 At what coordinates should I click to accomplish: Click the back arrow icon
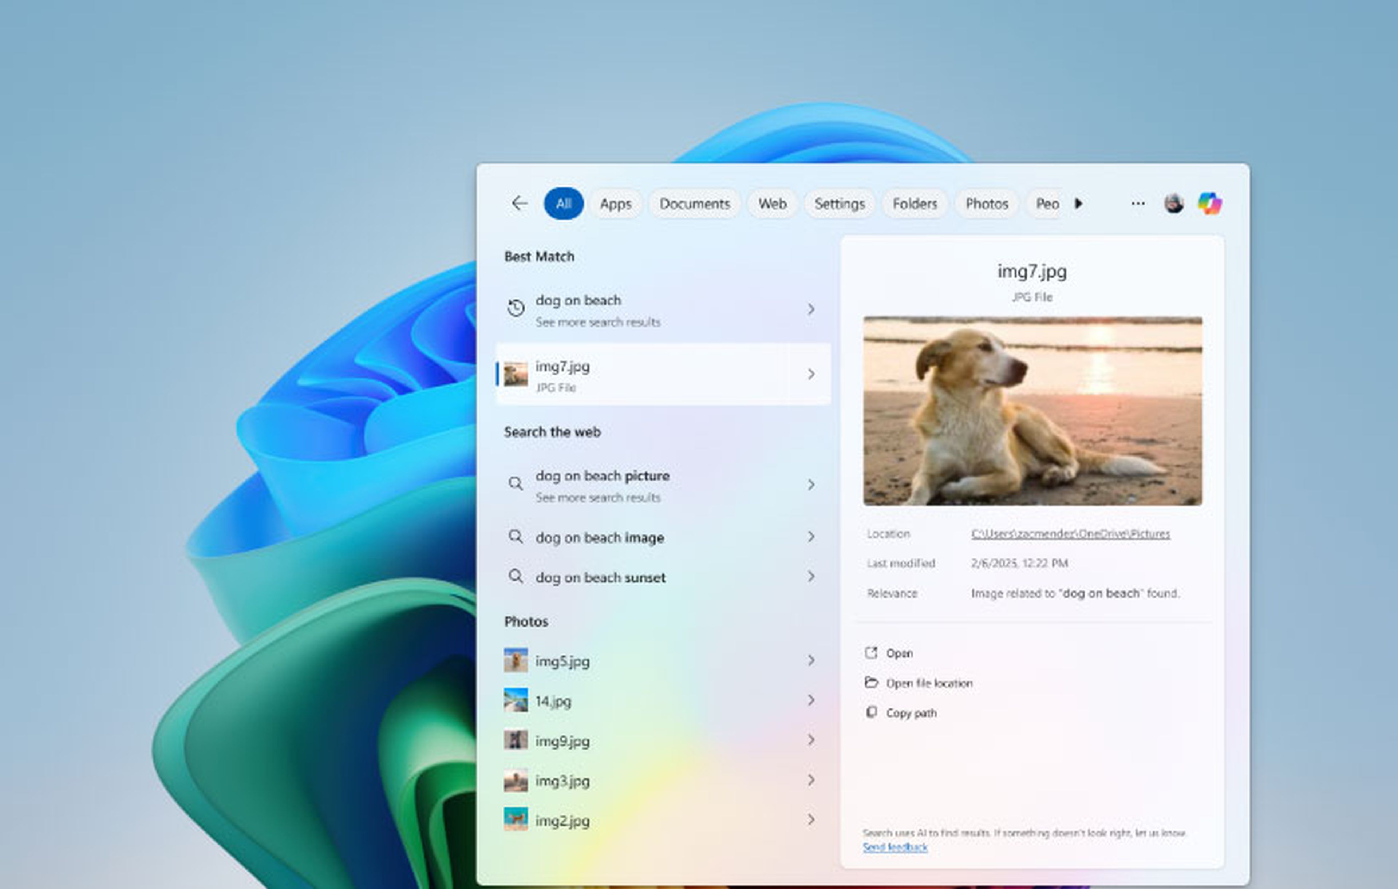click(519, 203)
